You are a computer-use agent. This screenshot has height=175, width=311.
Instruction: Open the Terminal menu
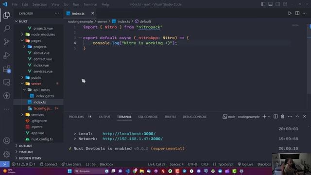pyautogui.click(x=90, y=4)
